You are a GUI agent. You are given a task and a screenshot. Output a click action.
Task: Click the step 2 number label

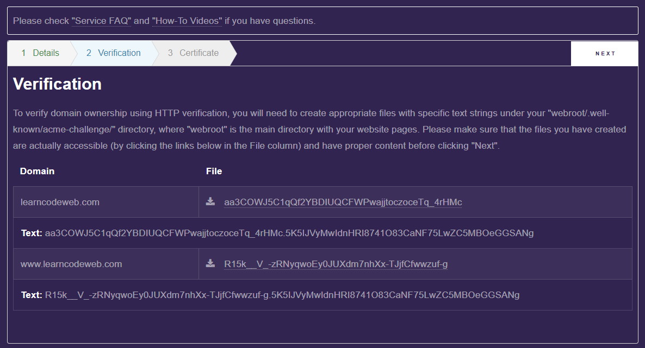coord(88,53)
